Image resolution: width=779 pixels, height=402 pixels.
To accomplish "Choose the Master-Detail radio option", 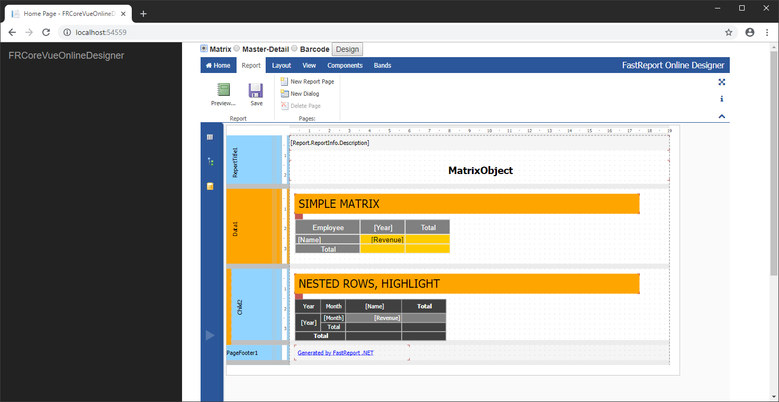I will click(x=237, y=49).
